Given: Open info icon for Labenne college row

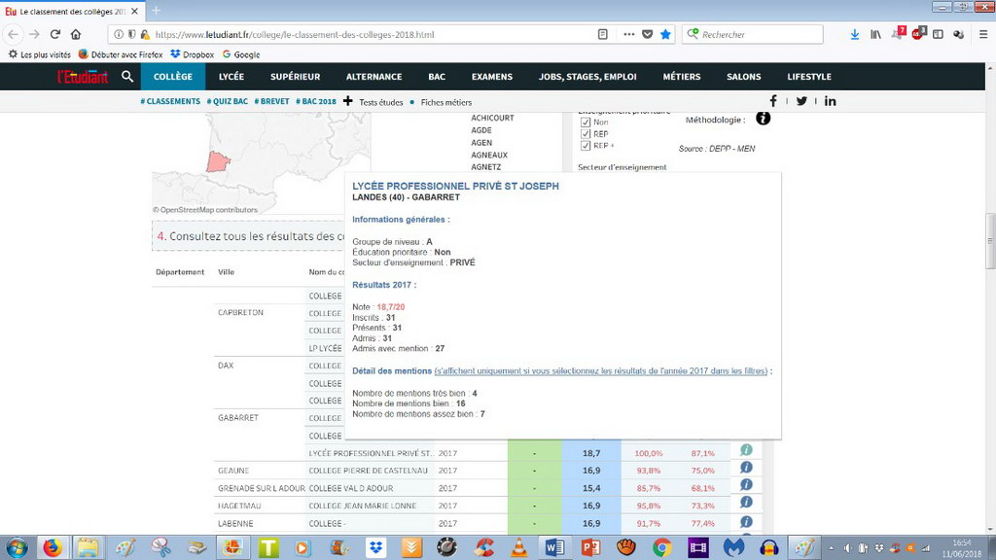Looking at the screenshot, I should (x=746, y=521).
